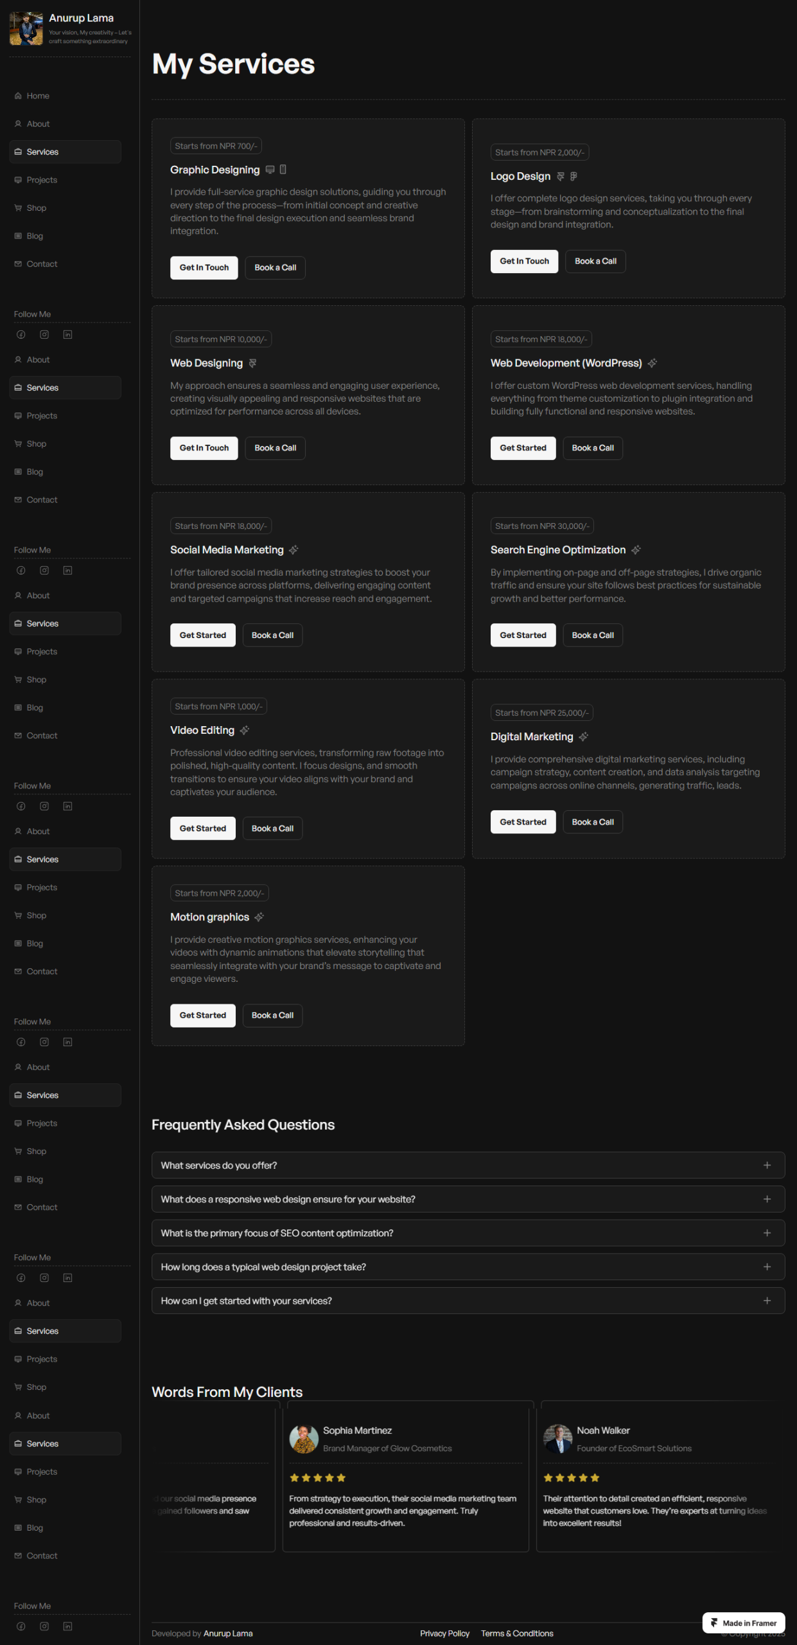This screenshot has width=797, height=1645.
Task: Click the shopping cart icon beside Shop
Action: coord(18,208)
